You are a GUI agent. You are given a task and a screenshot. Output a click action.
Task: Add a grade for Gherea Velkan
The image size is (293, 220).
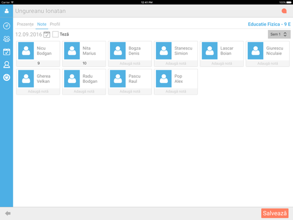click(x=38, y=91)
